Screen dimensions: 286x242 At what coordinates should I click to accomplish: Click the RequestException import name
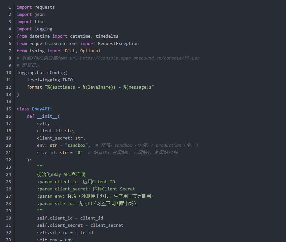coord(118,44)
